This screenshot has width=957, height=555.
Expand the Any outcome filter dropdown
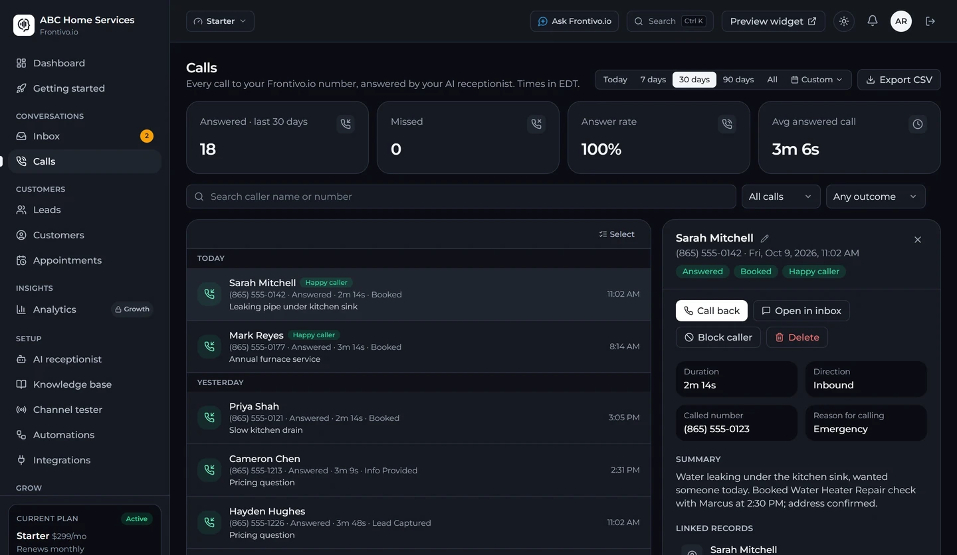875,197
